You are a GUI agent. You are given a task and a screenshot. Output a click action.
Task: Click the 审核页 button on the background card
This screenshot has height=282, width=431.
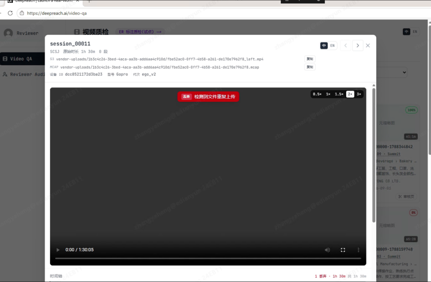click(406, 196)
